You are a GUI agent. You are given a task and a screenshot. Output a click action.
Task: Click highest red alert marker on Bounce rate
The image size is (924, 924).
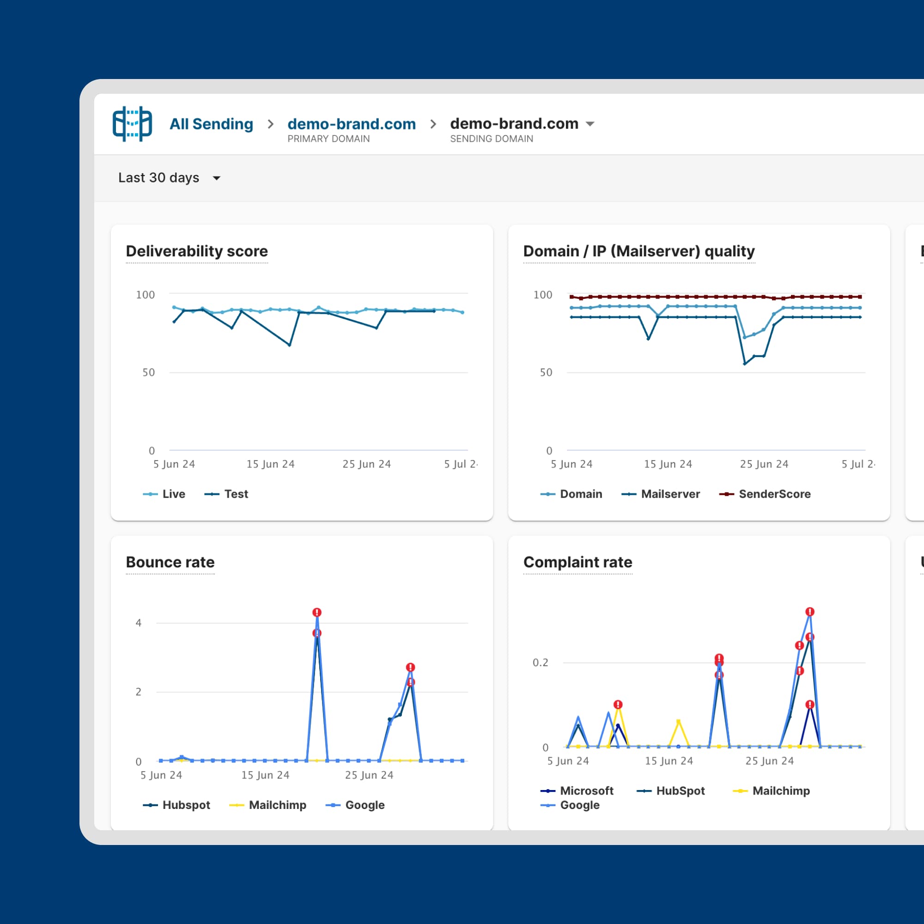pyautogui.click(x=316, y=612)
